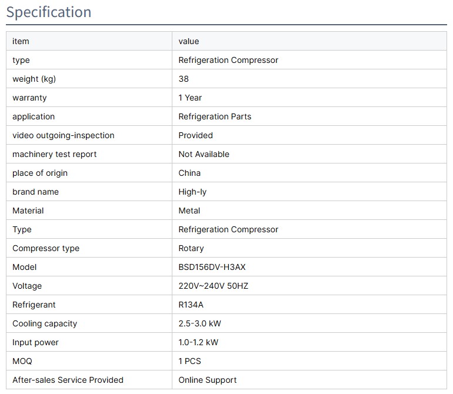The width and height of the screenshot is (453, 394).
Task: Select the 'Rotary' compressor type value
Action: point(191,248)
